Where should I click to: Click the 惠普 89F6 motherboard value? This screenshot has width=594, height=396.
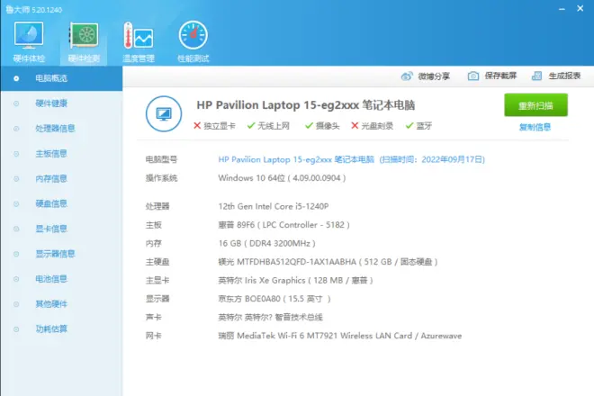click(x=283, y=225)
